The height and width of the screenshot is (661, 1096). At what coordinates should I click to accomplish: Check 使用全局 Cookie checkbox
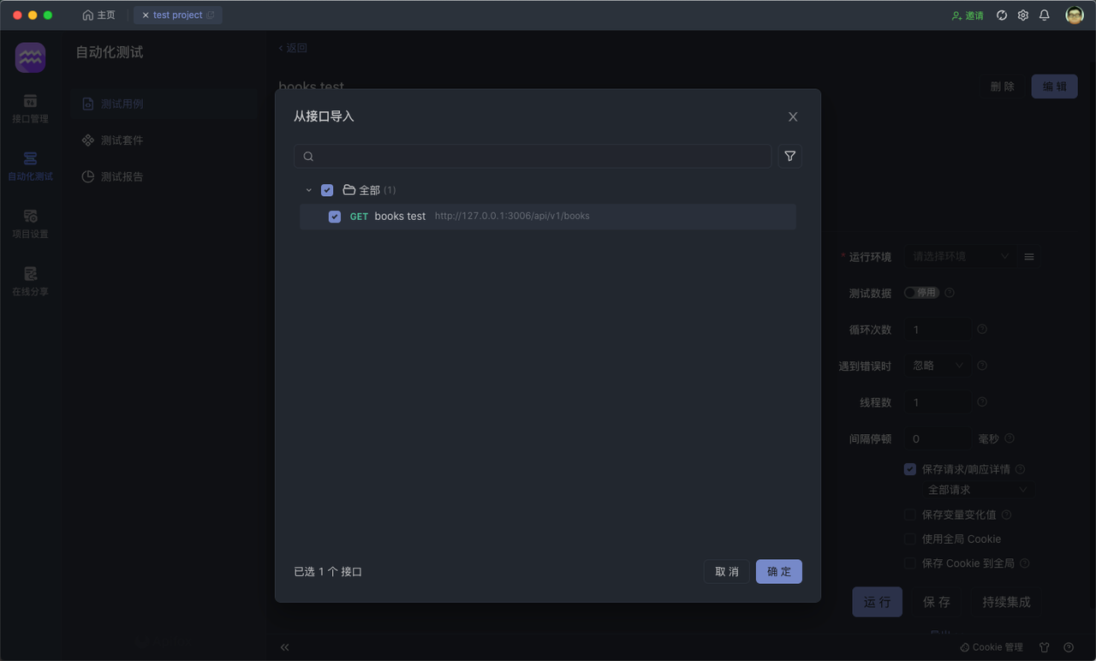click(910, 539)
